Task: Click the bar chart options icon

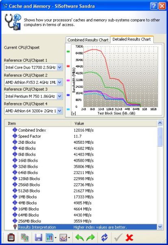Action: click(x=50, y=238)
